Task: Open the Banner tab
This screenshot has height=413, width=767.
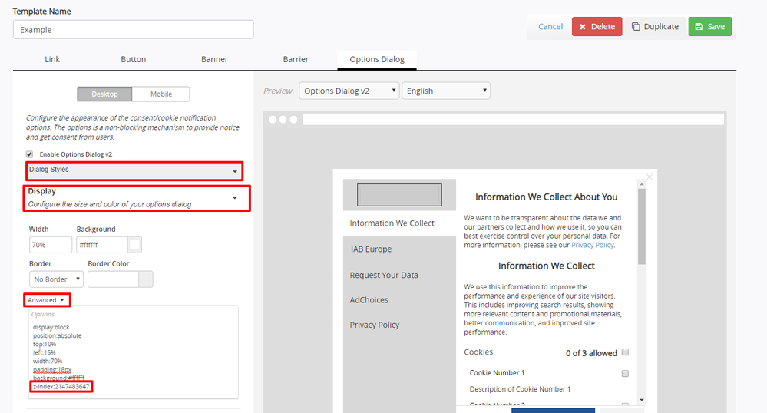Action: (x=215, y=59)
